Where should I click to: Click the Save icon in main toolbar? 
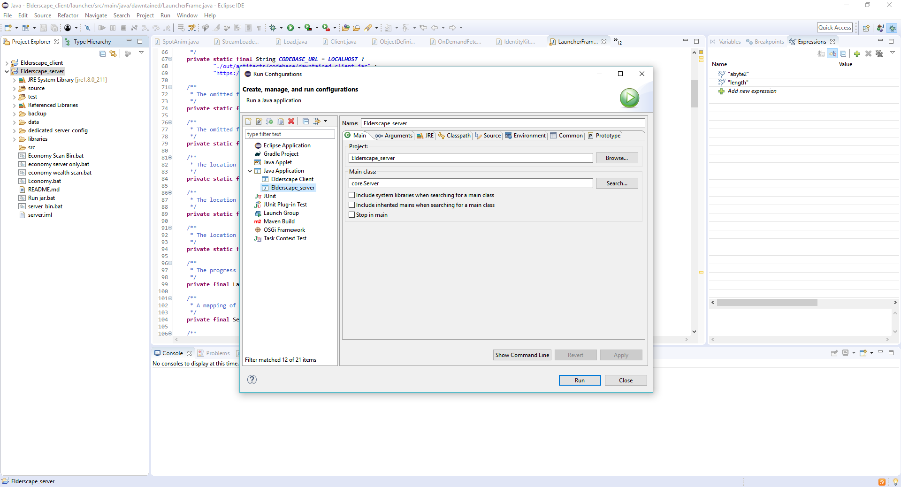click(x=43, y=28)
